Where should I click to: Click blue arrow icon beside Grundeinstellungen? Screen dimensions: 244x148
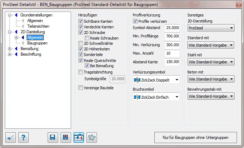pyautogui.click(x=16, y=15)
